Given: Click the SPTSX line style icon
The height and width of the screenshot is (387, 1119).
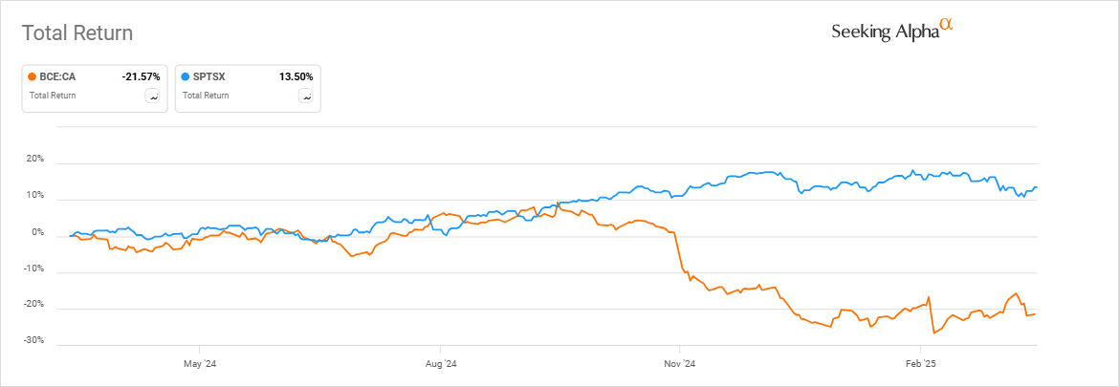Looking at the screenshot, I should coord(305,96).
